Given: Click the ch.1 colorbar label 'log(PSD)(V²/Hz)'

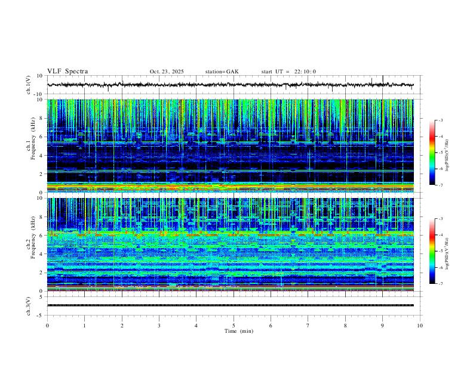Looking at the screenshot, I should (447, 155).
